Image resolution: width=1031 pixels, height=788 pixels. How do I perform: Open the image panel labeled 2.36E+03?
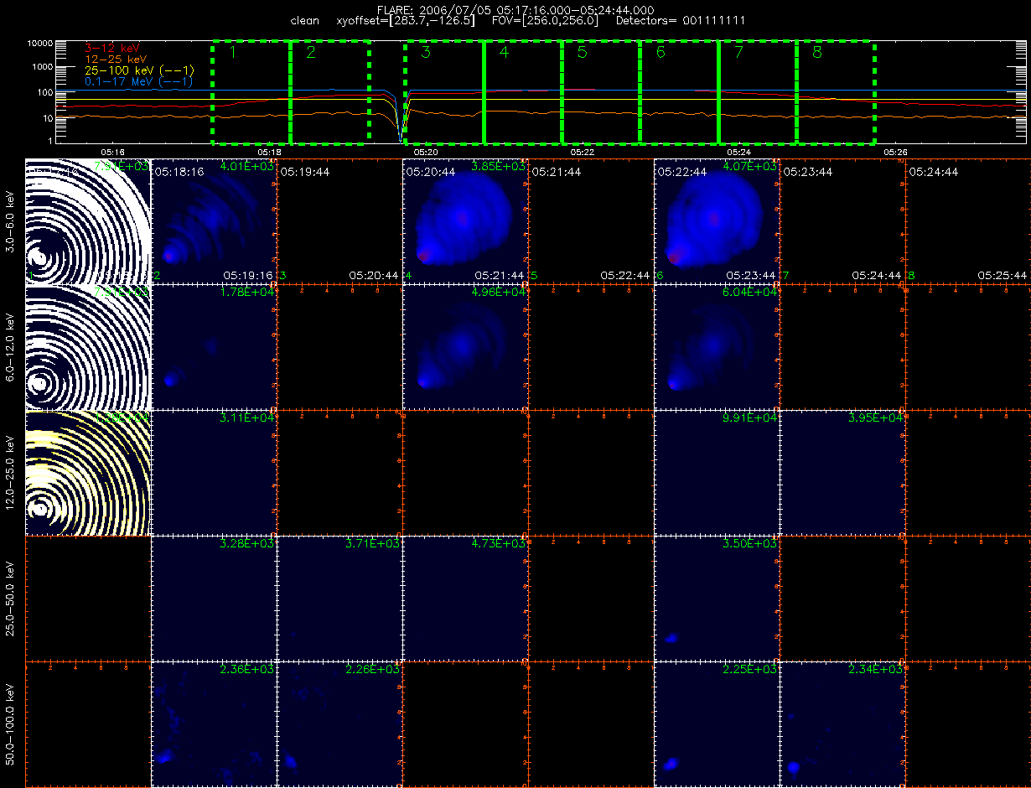pyautogui.click(x=214, y=724)
